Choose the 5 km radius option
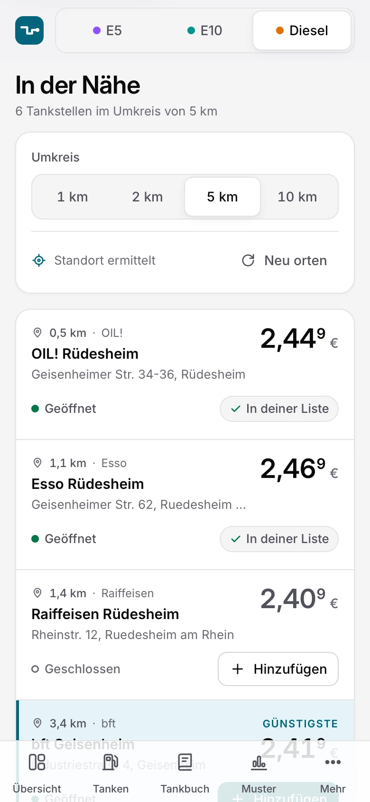Screen dimensions: 370x802 [x=222, y=197]
